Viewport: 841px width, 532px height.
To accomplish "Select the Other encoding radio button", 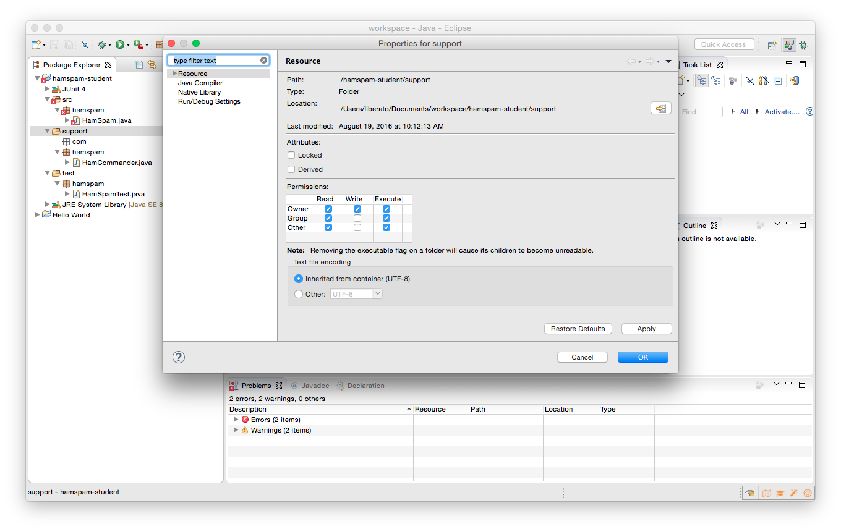I will (x=299, y=294).
